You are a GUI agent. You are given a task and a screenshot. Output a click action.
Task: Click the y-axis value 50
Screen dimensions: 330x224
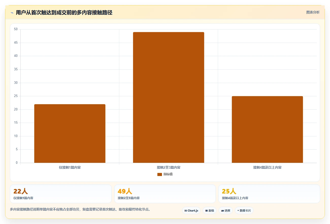click(16, 29)
